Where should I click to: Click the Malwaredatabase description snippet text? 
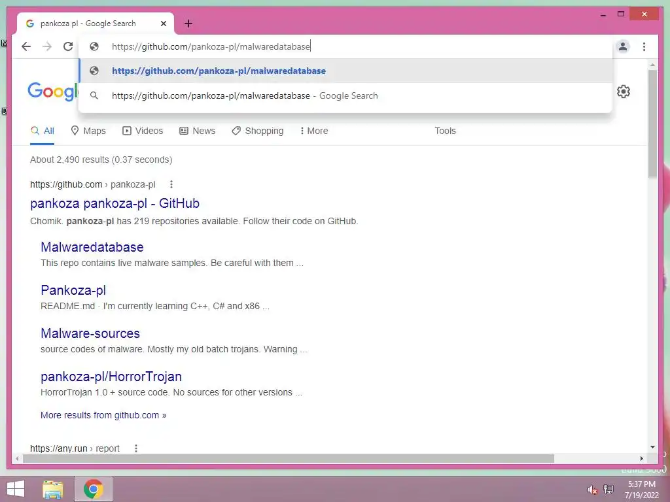pos(172,263)
